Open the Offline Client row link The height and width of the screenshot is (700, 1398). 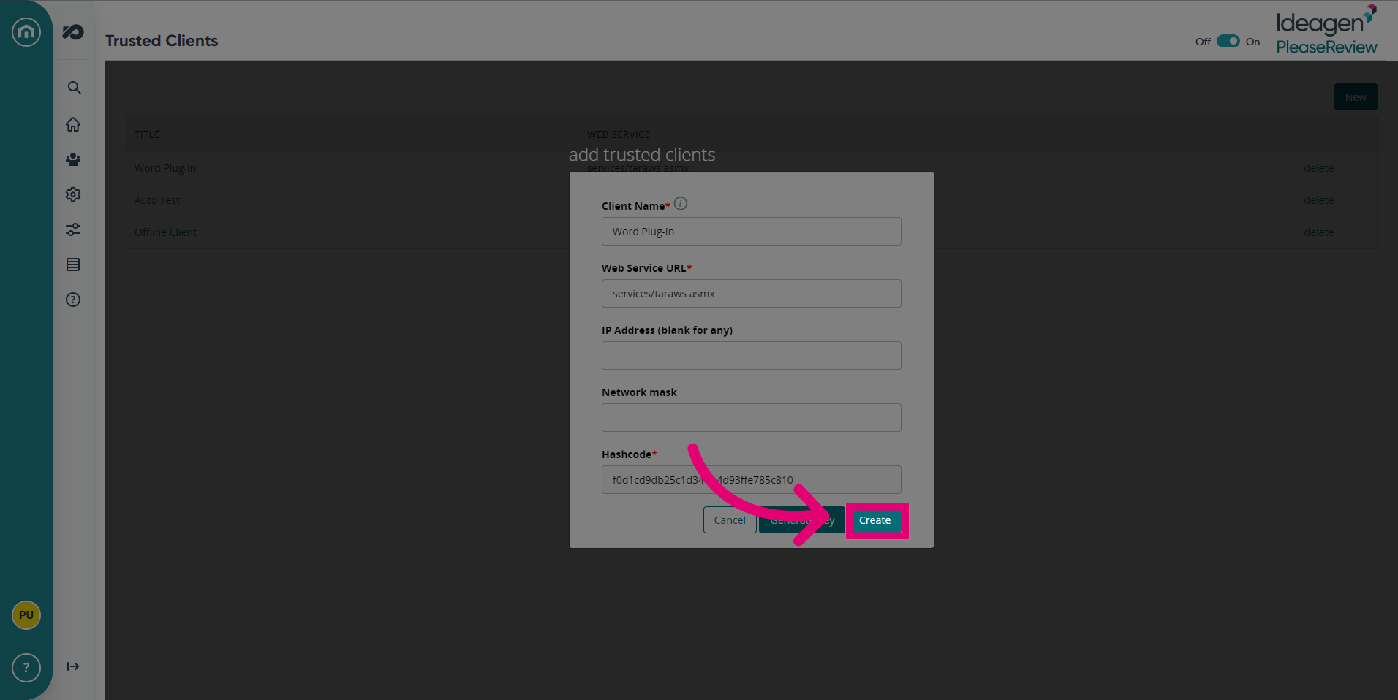[x=165, y=232]
